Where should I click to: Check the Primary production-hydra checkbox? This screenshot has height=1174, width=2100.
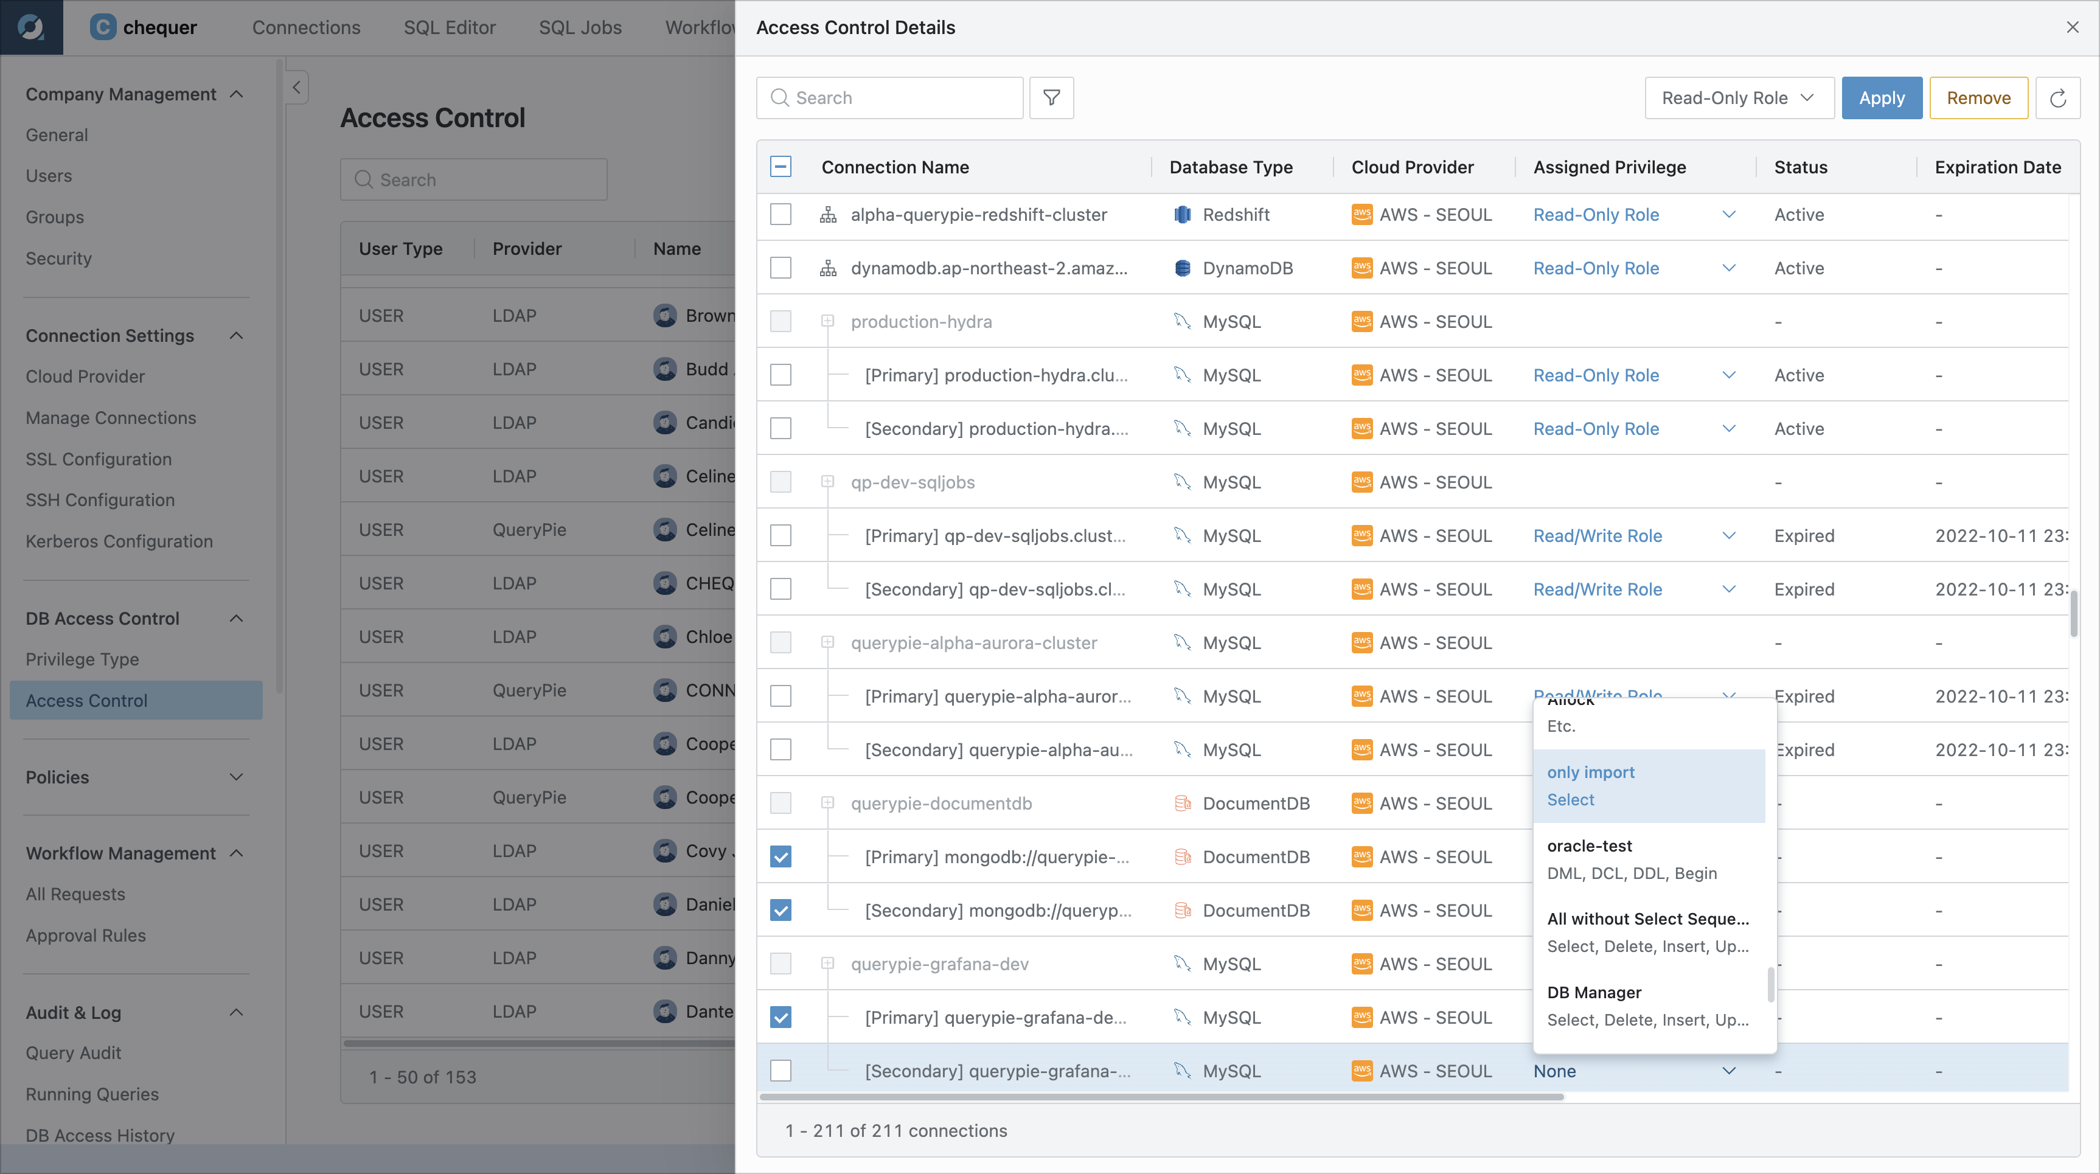point(780,375)
